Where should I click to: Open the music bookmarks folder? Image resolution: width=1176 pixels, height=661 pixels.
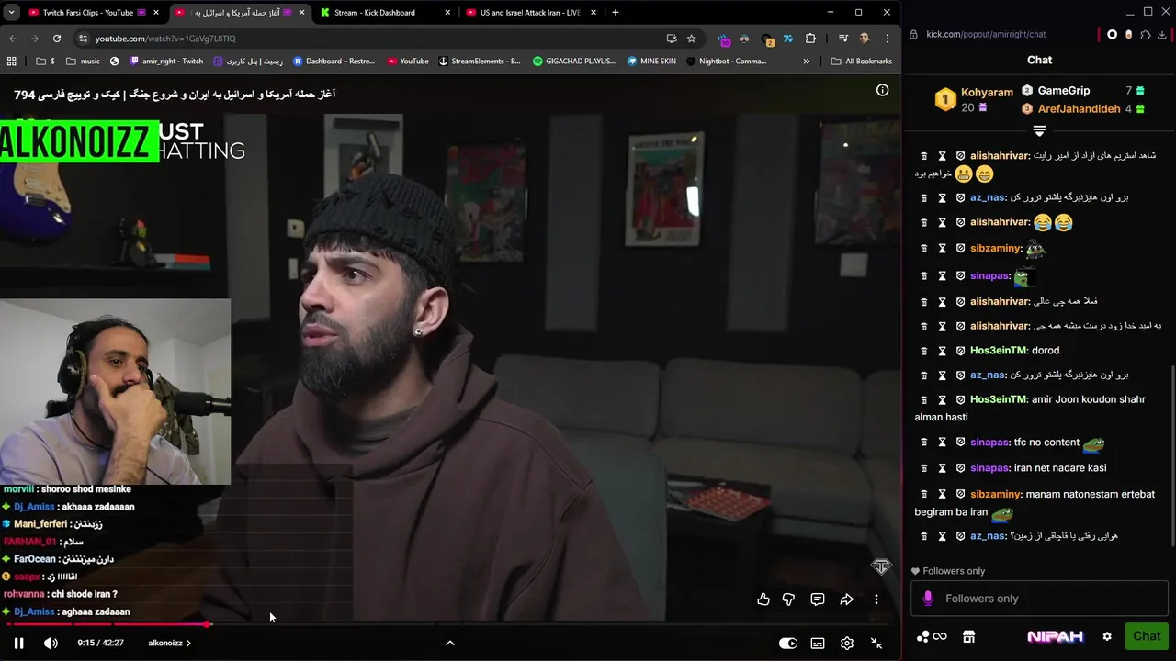pyautogui.click(x=83, y=62)
